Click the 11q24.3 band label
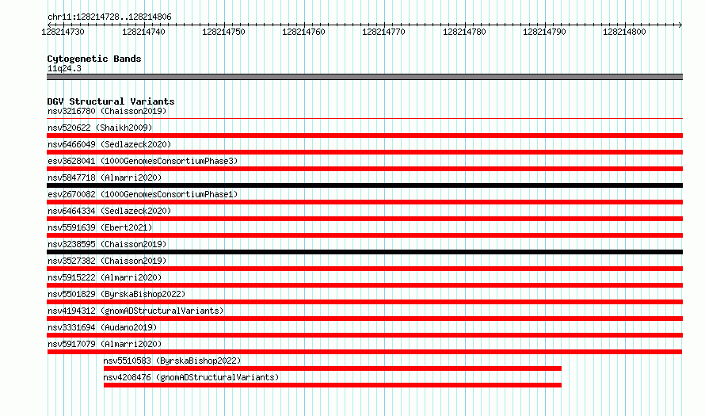 coord(64,68)
